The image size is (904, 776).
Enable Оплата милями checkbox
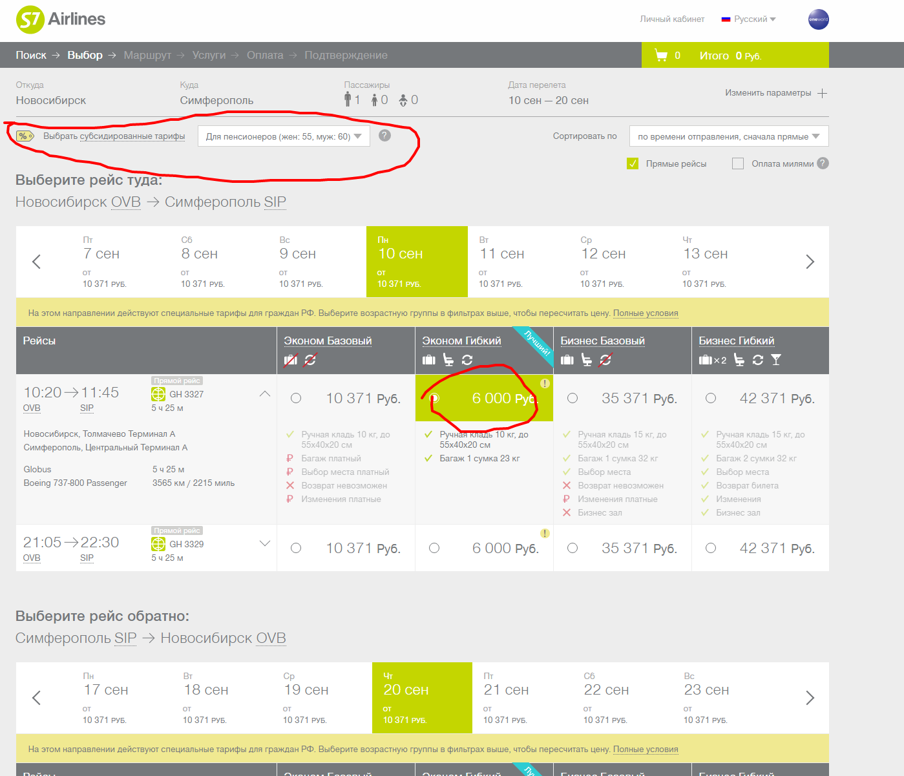coord(738,163)
